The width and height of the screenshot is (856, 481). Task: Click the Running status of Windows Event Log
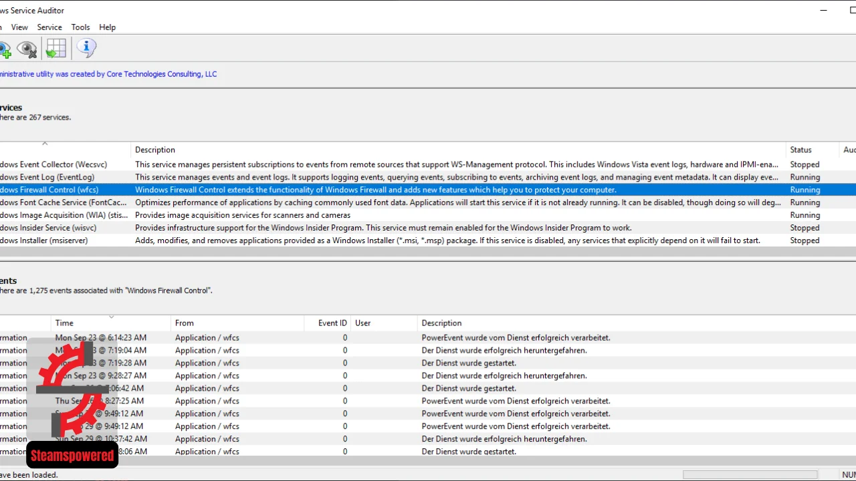pyautogui.click(x=805, y=177)
